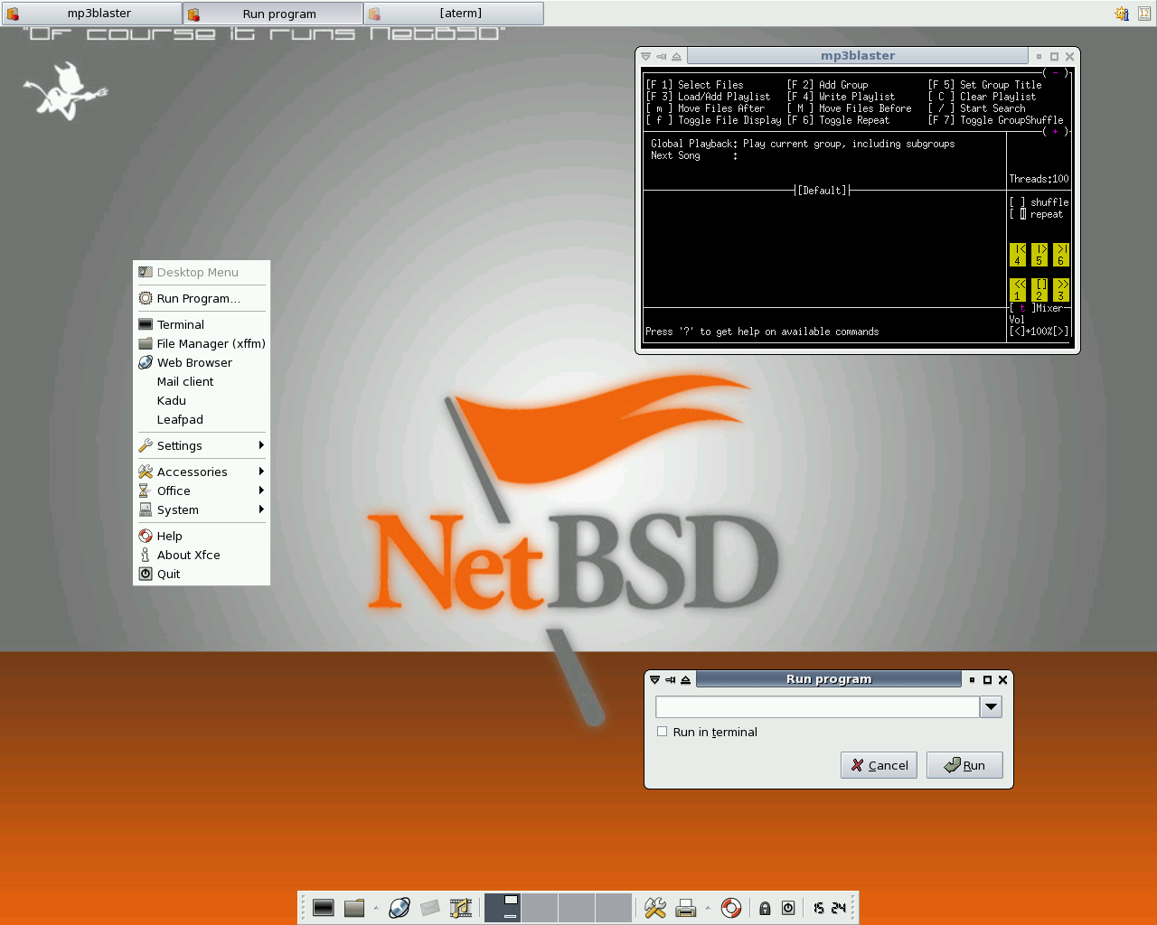The image size is (1157, 925).
Task: Rewind the current song in mp3blaster
Action: 1017,290
